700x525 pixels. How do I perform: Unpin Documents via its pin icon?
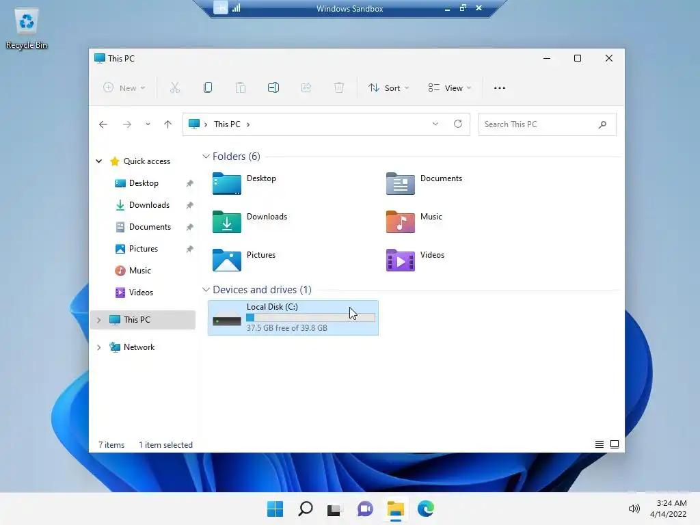tap(190, 227)
